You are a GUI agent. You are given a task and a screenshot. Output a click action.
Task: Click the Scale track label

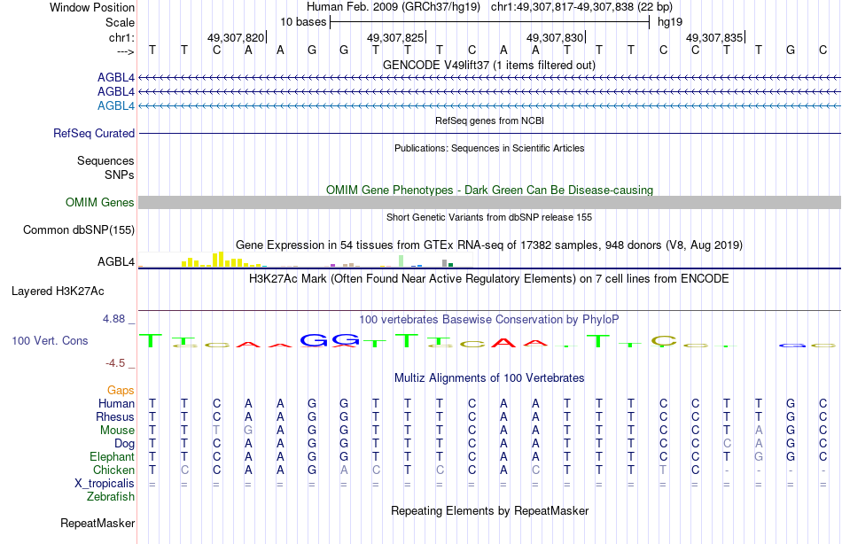(120, 22)
